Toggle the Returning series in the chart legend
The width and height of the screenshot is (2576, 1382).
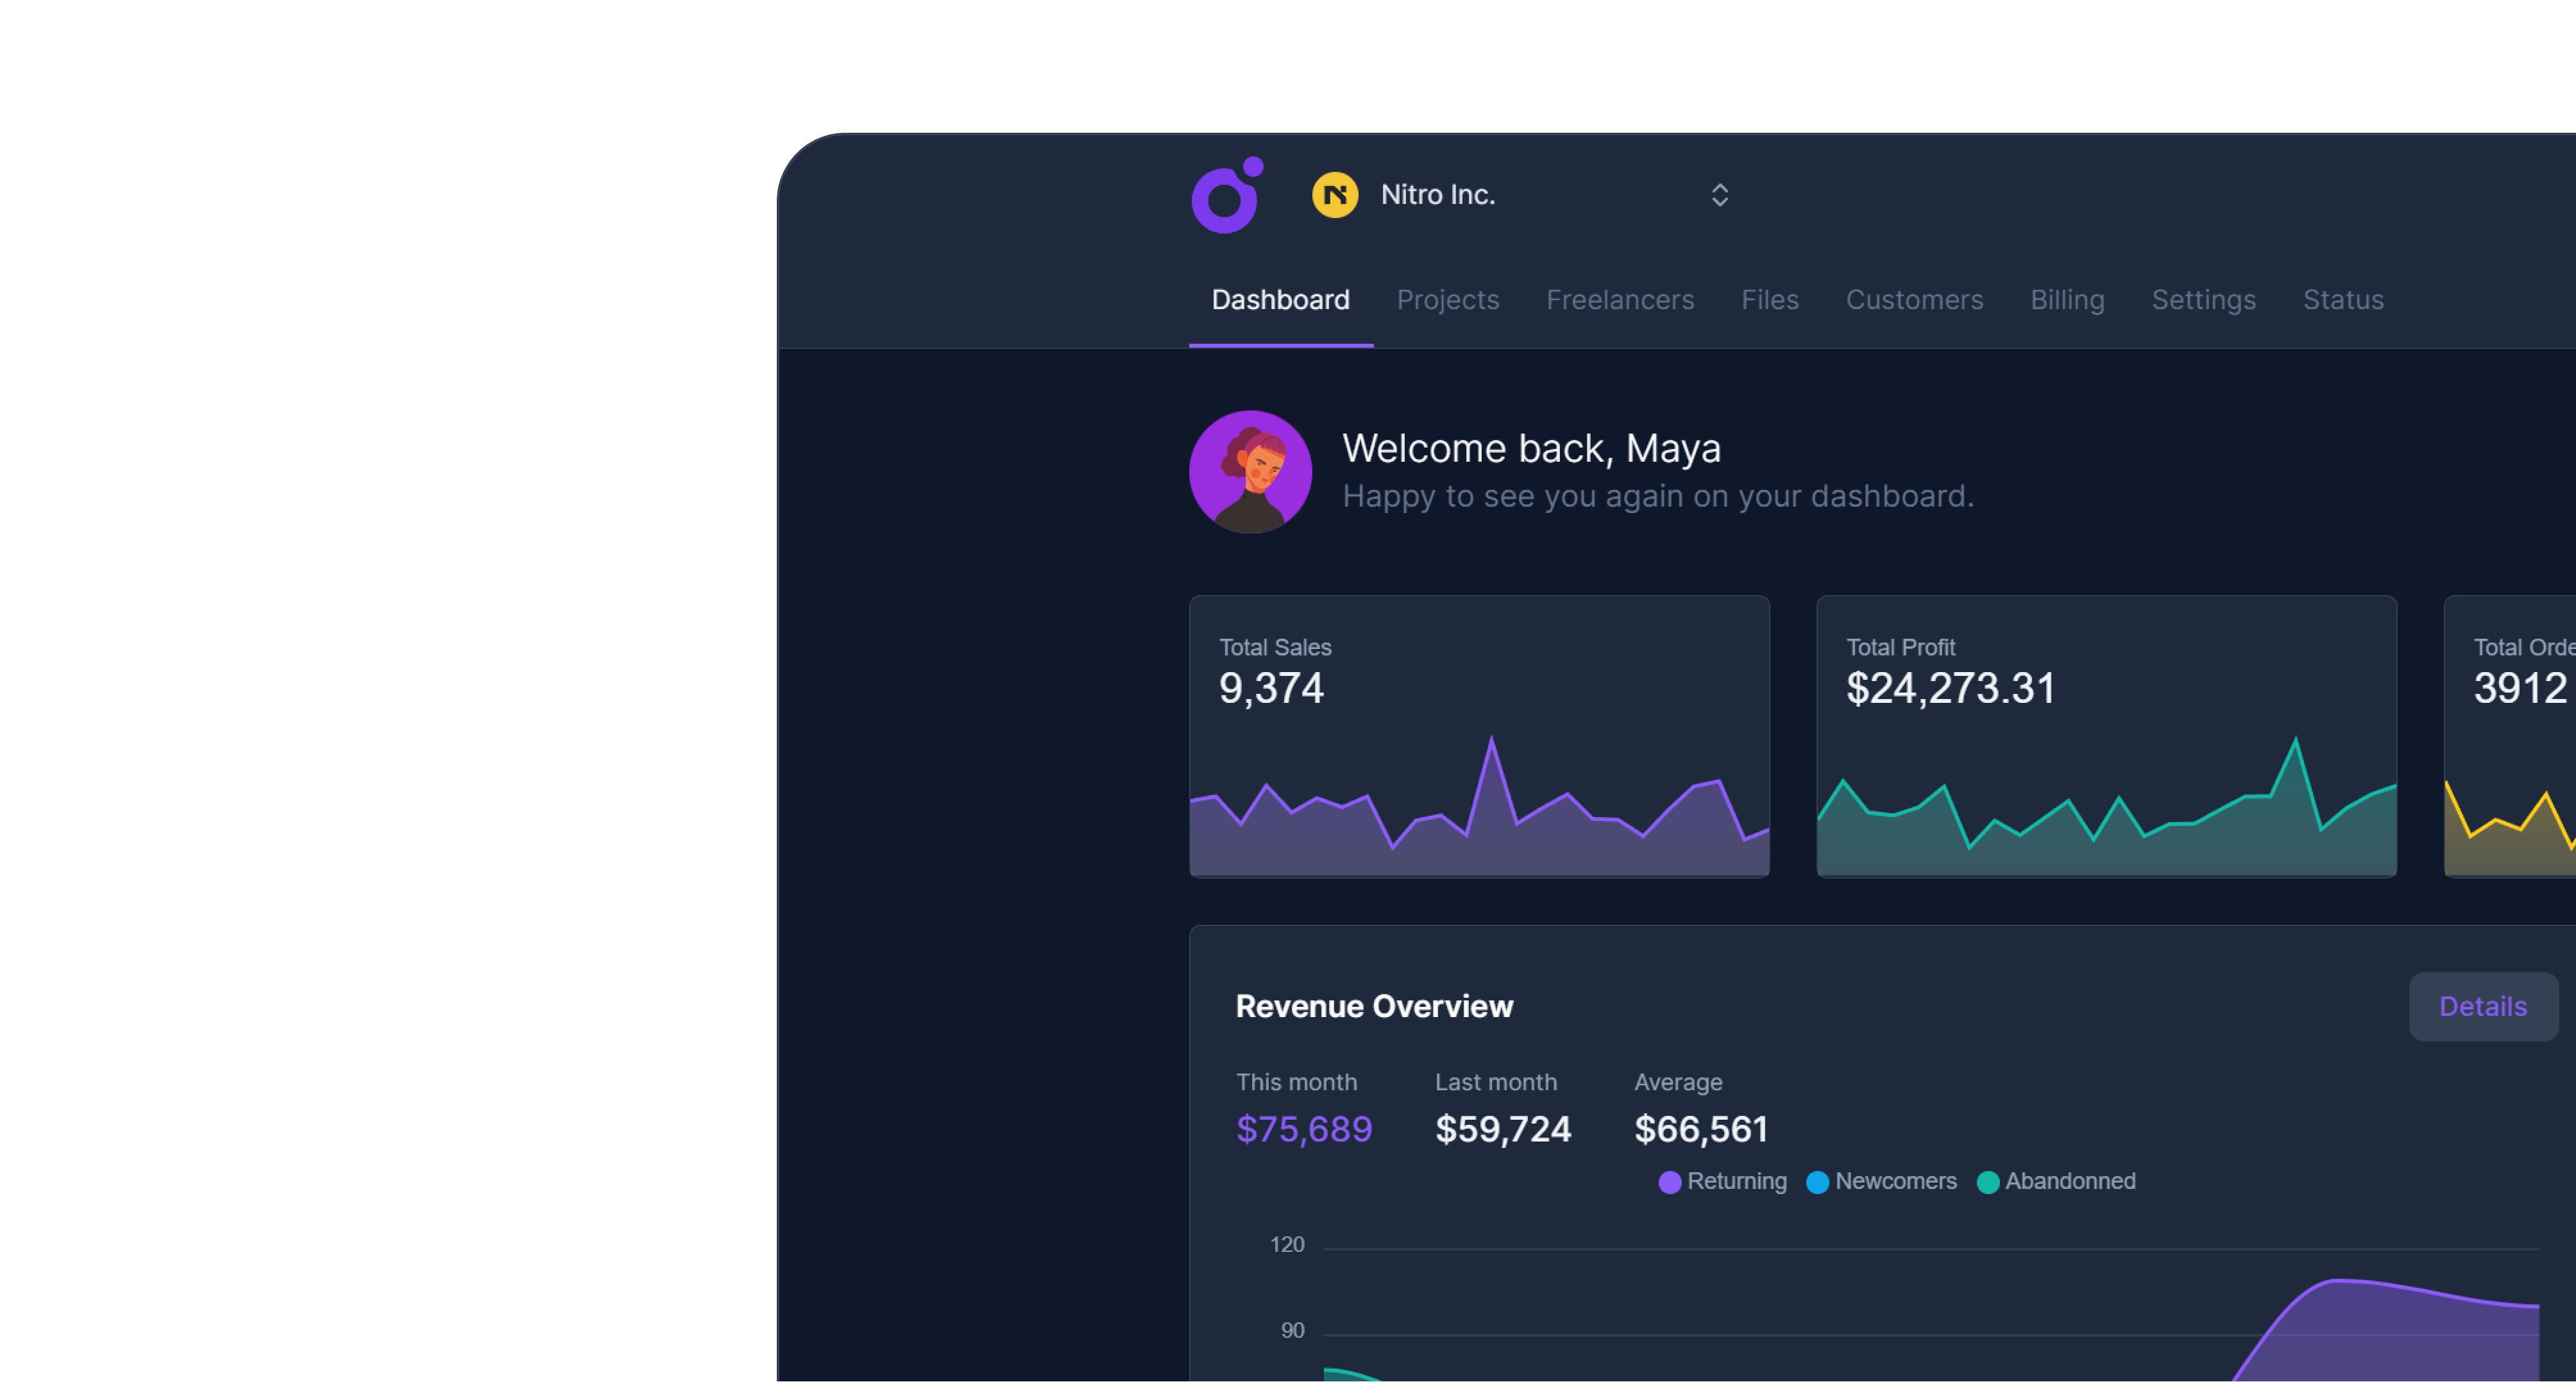[1722, 1181]
